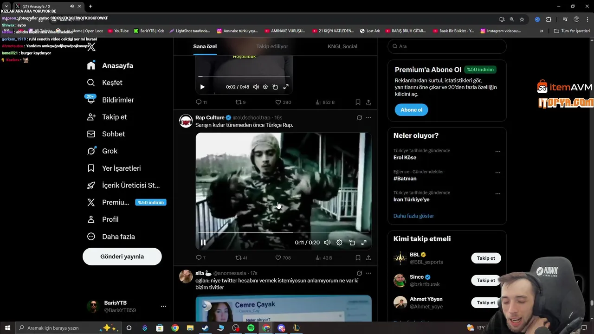Bookmark this page with star icon
594x334 pixels.
coord(522,19)
